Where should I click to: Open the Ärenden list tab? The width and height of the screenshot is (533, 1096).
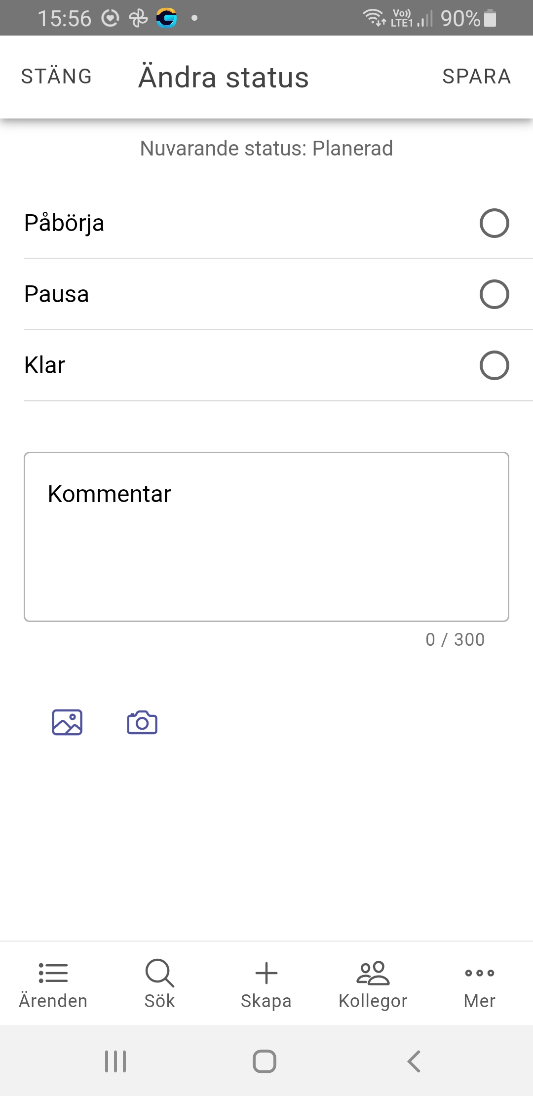pyautogui.click(x=53, y=984)
